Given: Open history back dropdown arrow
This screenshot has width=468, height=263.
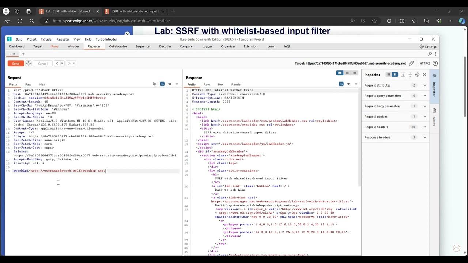Looking at the screenshot, I should coord(62,64).
